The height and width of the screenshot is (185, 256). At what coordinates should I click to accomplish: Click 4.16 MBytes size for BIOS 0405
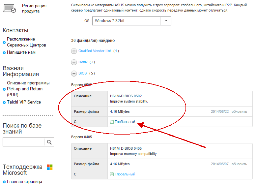tap(120, 164)
